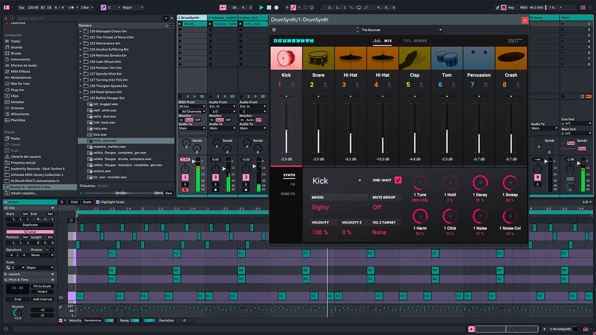Select the little_arps.wav file

[126, 140]
